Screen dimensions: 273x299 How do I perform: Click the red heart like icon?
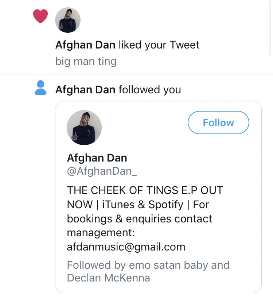click(x=40, y=16)
